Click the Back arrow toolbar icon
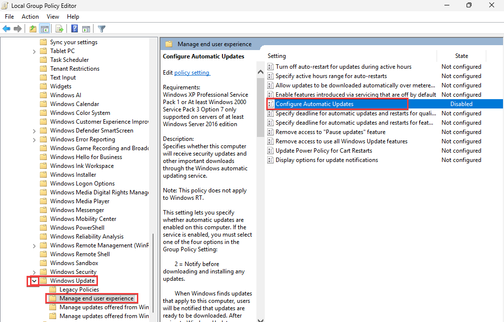This screenshot has width=504, height=322. click(6, 29)
